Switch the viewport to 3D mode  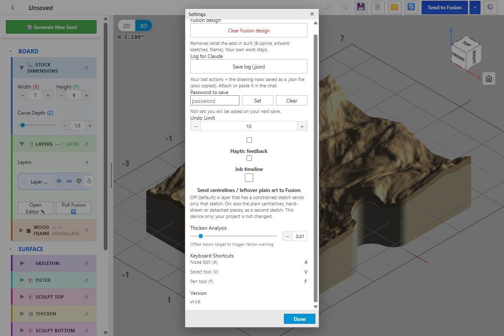143,26
